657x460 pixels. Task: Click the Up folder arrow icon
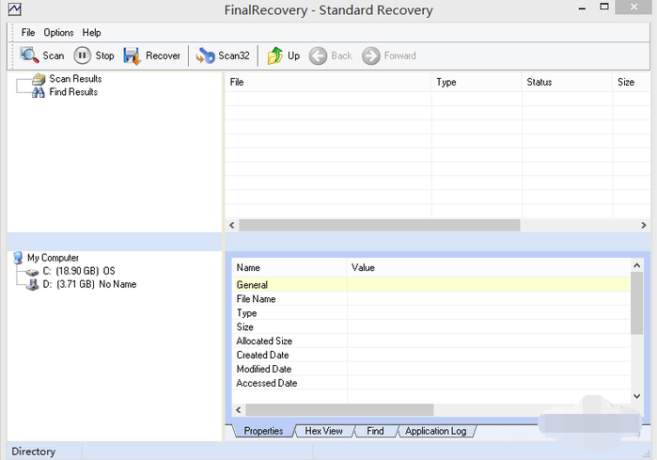pyautogui.click(x=275, y=56)
